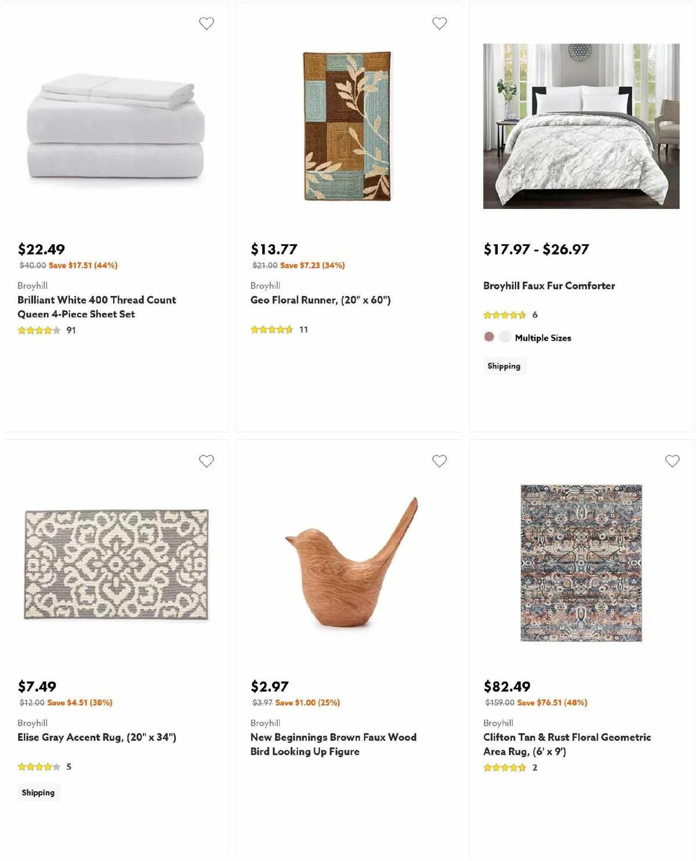Viewport: 696px width, 861px height.
Task: Toggle Shipping badge on Elise rug
Action: (x=38, y=792)
